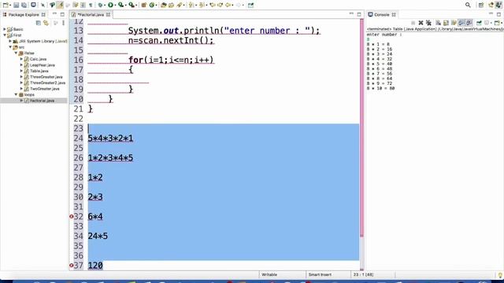The image size is (504, 283).
Task: Click the Writable status bar field
Action: coord(269,274)
